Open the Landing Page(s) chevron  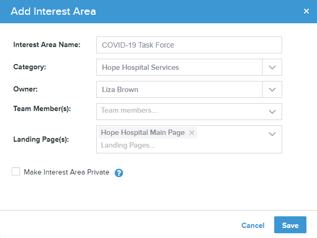click(272, 134)
